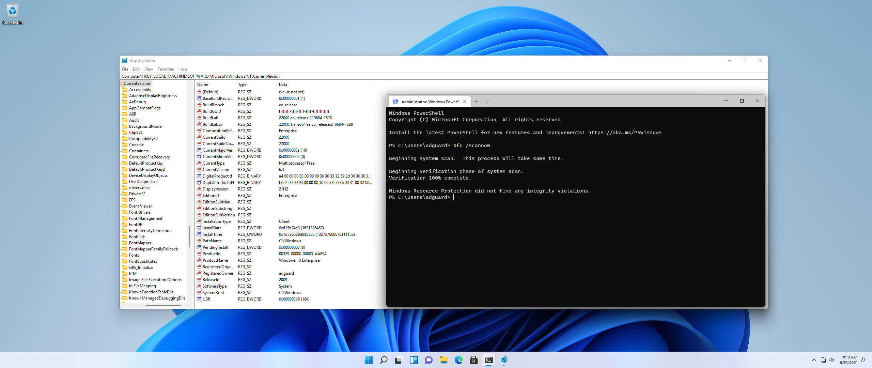Click the aka.ms/PSWindows link in terminal
Image resolution: width=872 pixels, height=368 pixels.
(625, 133)
